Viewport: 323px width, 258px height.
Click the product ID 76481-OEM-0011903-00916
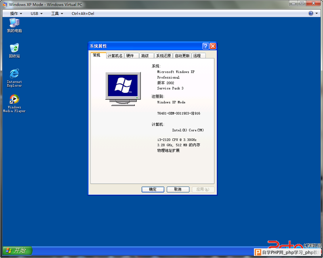pos(178,113)
